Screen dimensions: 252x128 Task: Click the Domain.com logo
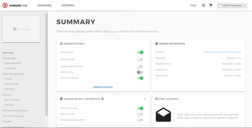click(15, 5)
